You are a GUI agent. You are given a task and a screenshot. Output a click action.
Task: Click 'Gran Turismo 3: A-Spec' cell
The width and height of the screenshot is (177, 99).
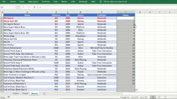(x=27, y=75)
